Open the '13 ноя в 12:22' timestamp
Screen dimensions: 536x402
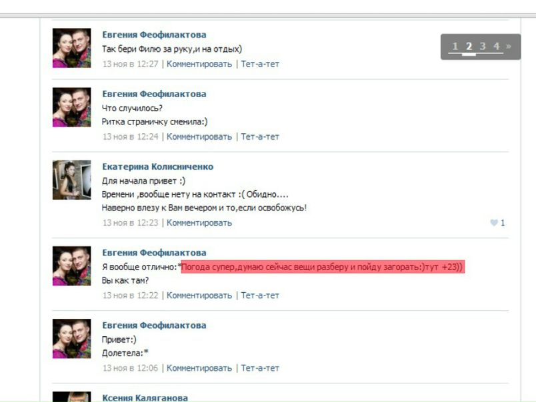click(130, 296)
